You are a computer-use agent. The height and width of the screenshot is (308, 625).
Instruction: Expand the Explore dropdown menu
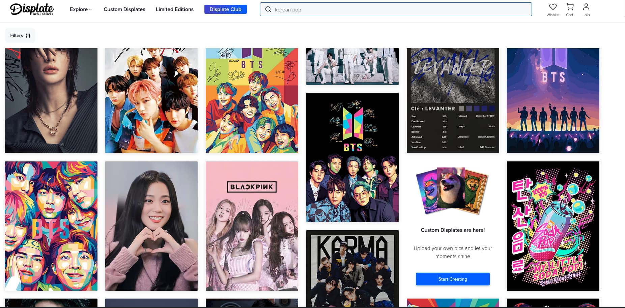(81, 9)
